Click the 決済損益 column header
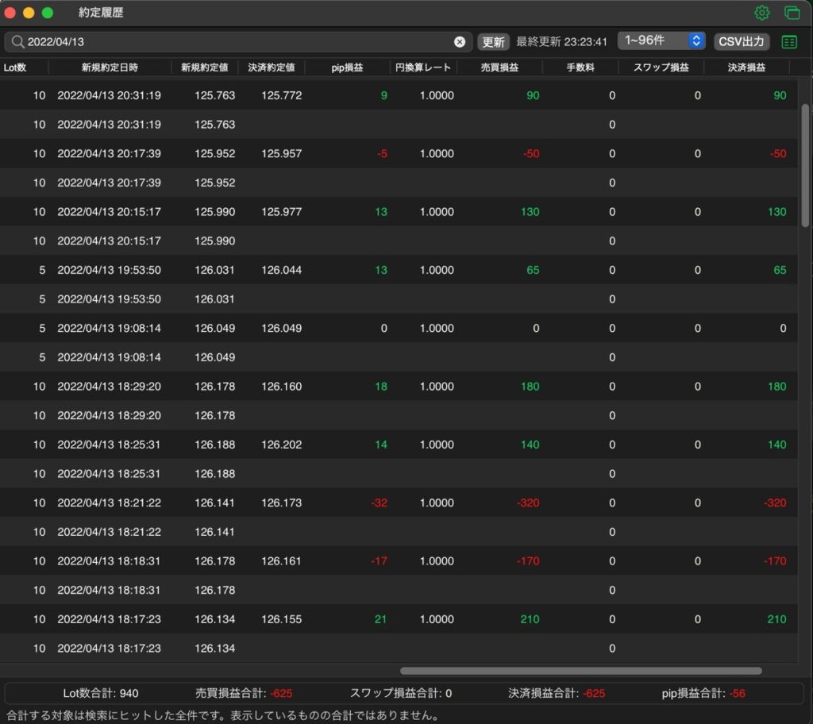 click(x=746, y=67)
